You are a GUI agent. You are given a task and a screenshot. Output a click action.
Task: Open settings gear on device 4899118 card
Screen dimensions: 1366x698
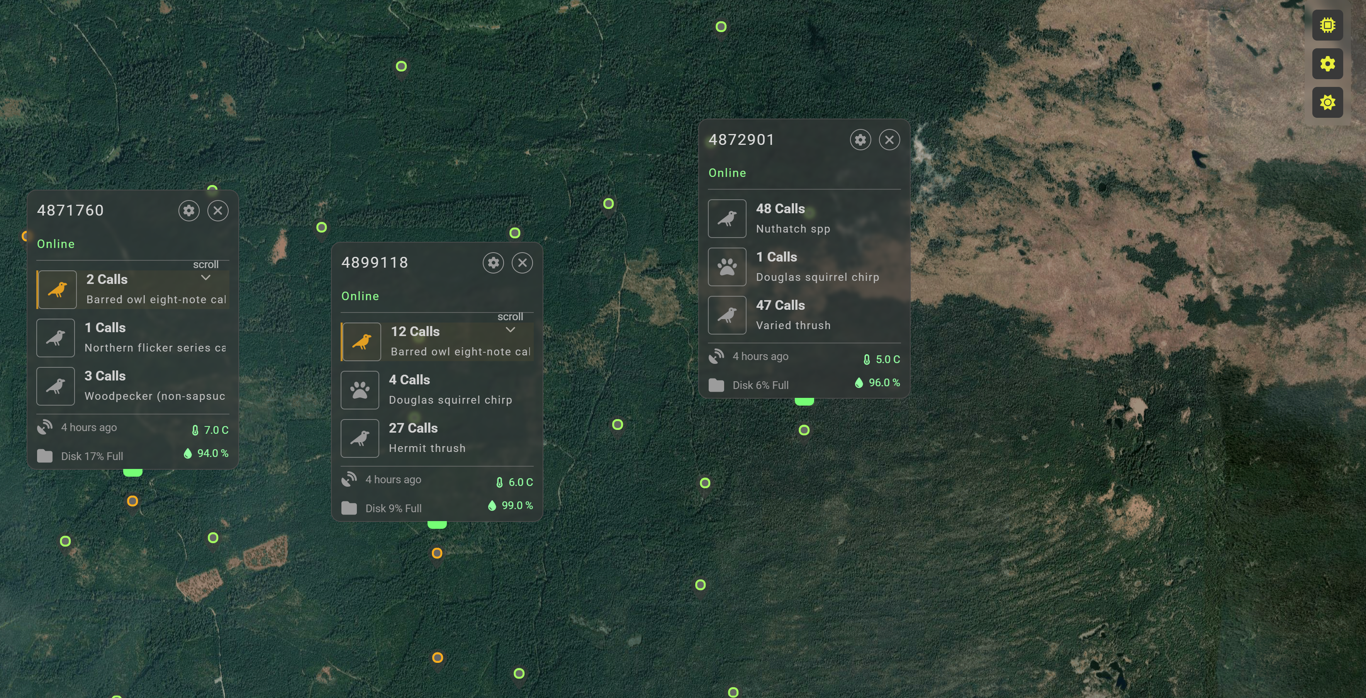[493, 263]
